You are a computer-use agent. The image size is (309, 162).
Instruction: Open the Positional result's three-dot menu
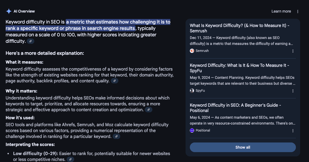[293, 131]
